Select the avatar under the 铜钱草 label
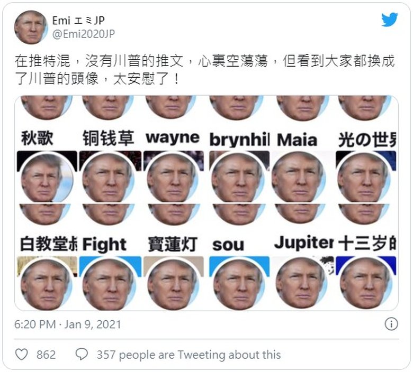413x372 pixels. 109,178
